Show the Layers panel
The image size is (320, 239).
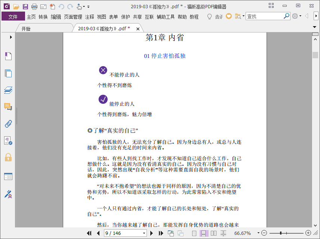(8, 90)
